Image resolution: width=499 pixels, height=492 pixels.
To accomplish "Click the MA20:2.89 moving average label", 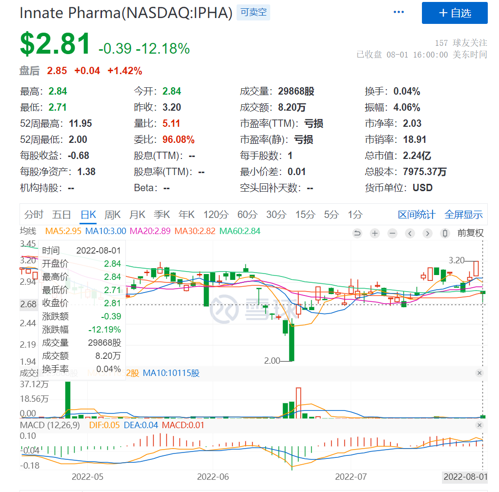I will pyautogui.click(x=150, y=231).
